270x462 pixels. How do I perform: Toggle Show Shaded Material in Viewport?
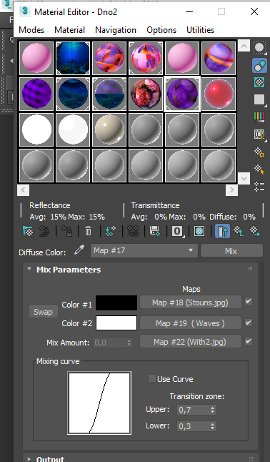click(199, 231)
